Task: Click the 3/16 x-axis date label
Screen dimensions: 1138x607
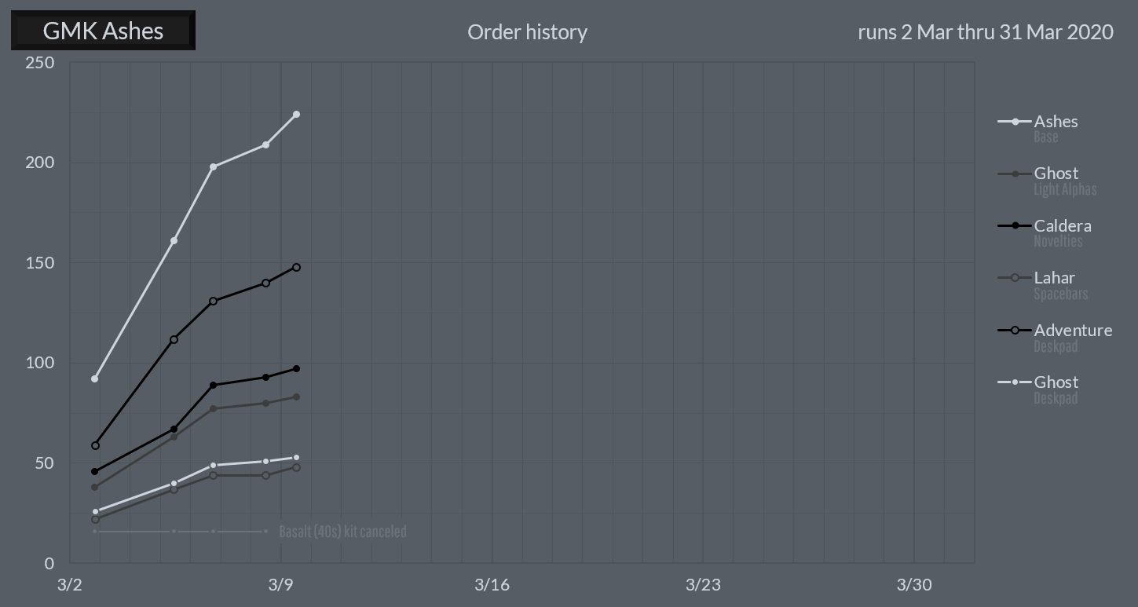Action: point(492,585)
